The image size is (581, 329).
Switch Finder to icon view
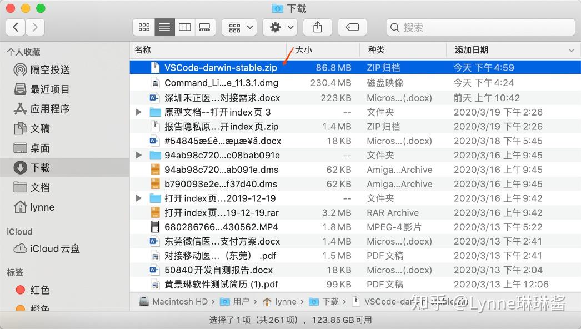pos(144,27)
